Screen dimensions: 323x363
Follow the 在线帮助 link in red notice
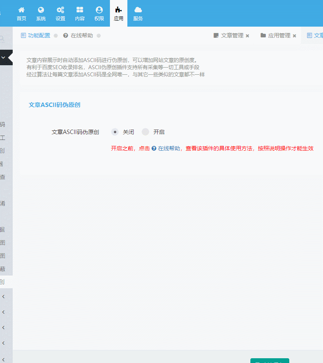pyautogui.click(x=166, y=148)
